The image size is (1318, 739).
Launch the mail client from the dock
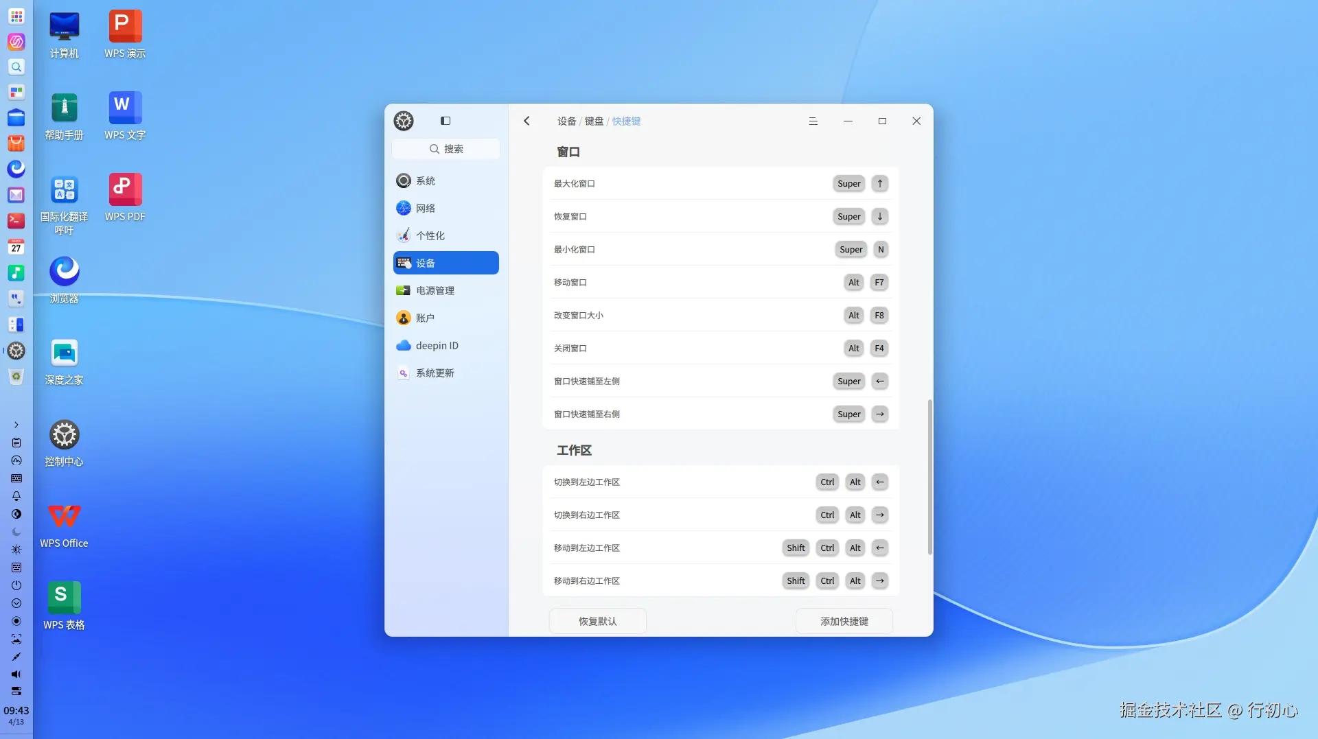(x=16, y=195)
